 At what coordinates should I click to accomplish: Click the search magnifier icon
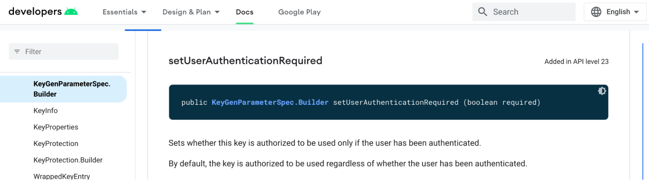pyautogui.click(x=482, y=12)
